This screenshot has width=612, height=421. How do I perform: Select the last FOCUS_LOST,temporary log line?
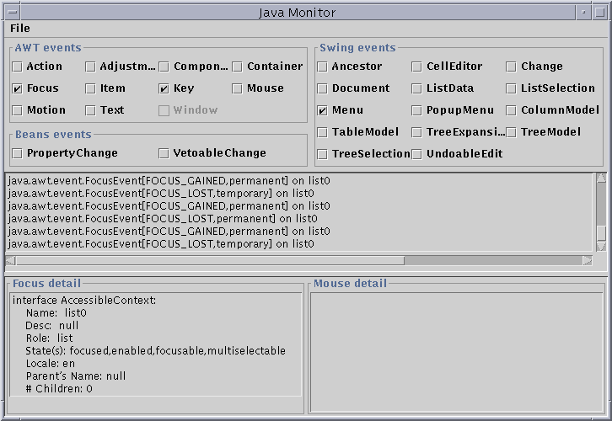[161, 244]
